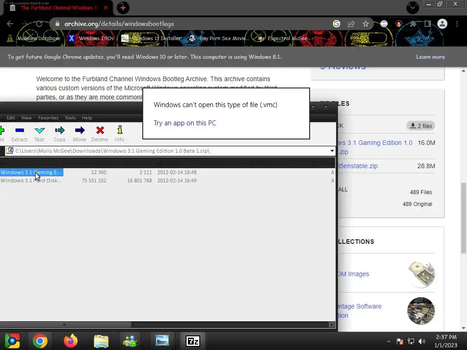Click the Action Center flag tray icon
This screenshot has height=350, width=467.
400,341
